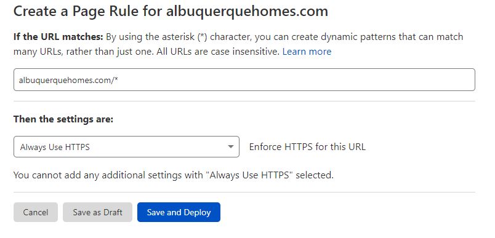This screenshot has width=495, height=238.
Task: Click albuquerquehomes.com/* text inside URL field
Action: pyautogui.click(x=68, y=80)
